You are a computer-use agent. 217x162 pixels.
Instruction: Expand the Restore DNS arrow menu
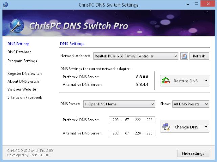(206, 80)
